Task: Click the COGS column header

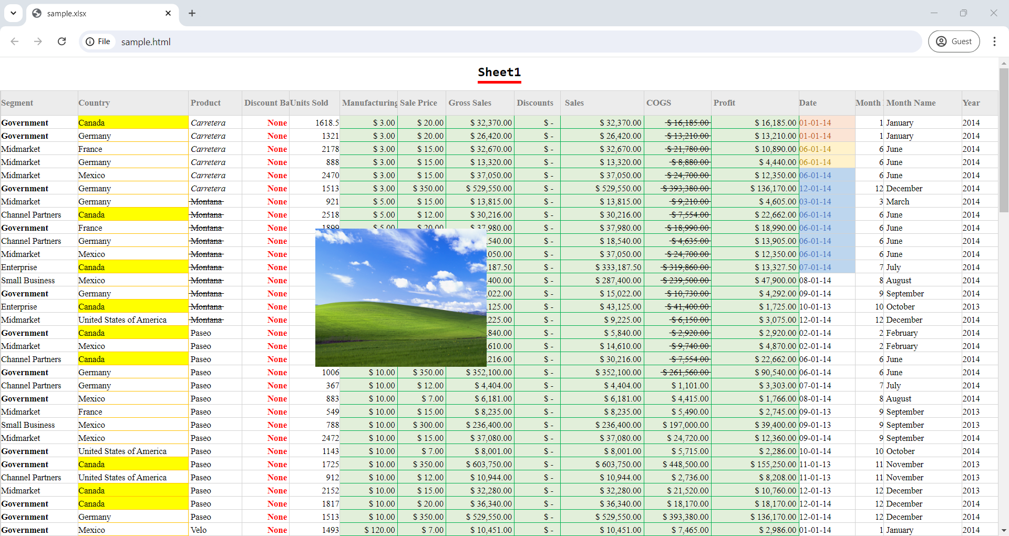Action: point(678,103)
